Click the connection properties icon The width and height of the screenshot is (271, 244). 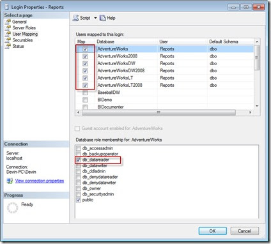10,181
